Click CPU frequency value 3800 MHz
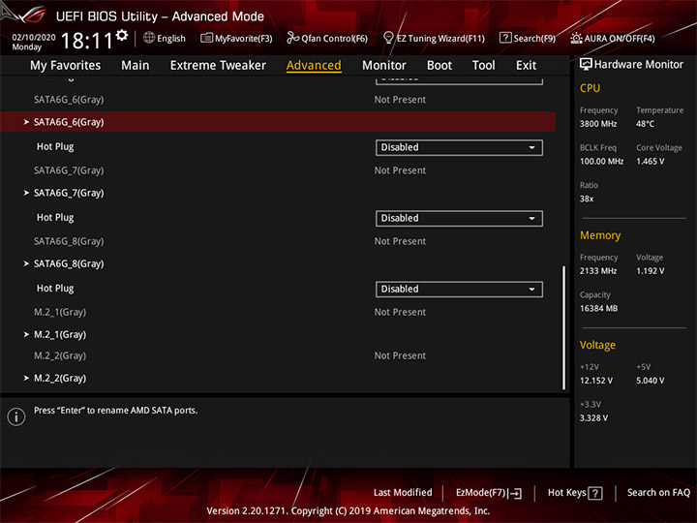The height and width of the screenshot is (523, 697). [x=598, y=124]
